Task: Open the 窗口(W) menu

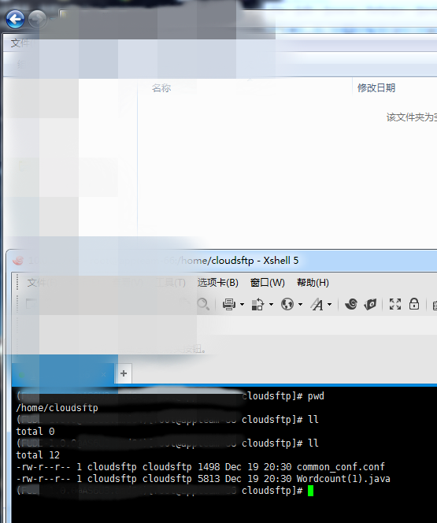Action: [268, 283]
